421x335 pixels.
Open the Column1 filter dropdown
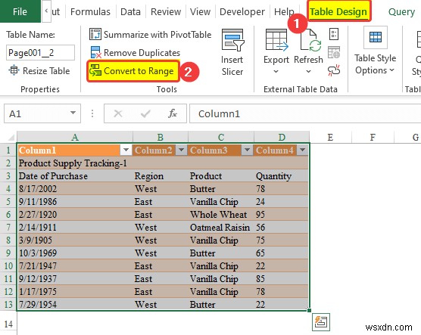point(126,150)
